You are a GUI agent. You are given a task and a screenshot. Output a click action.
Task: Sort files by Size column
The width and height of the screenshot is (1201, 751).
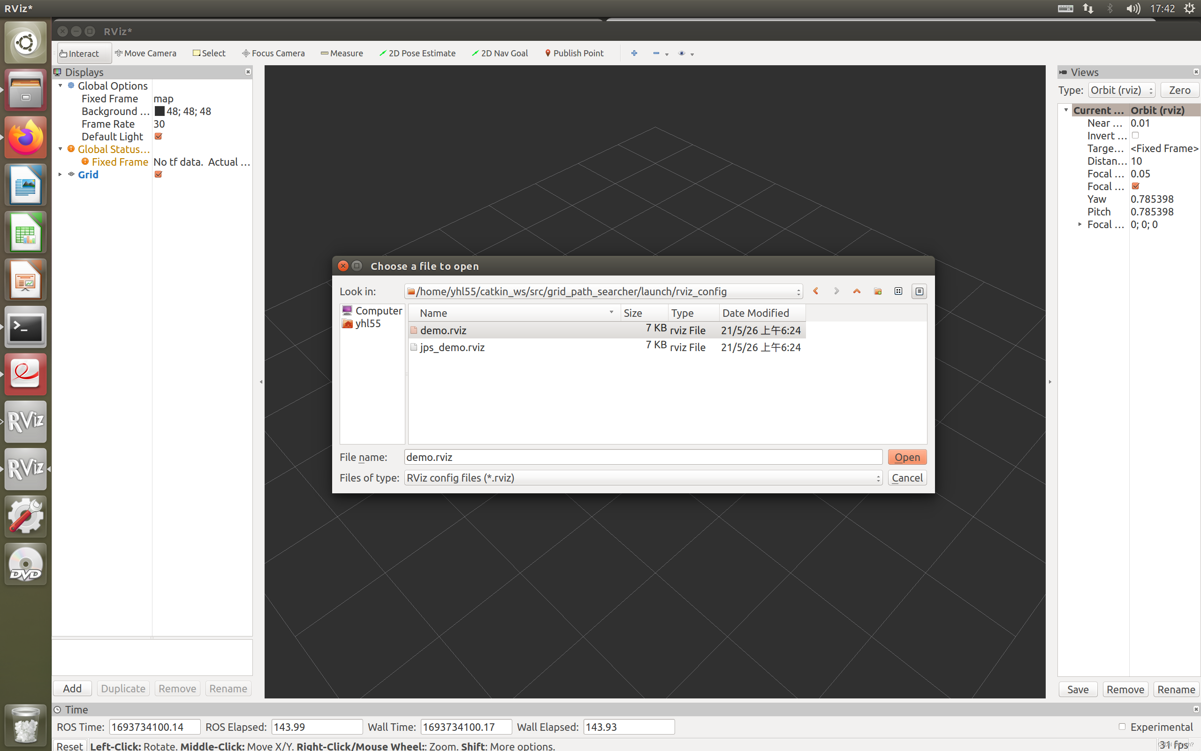pyautogui.click(x=644, y=313)
